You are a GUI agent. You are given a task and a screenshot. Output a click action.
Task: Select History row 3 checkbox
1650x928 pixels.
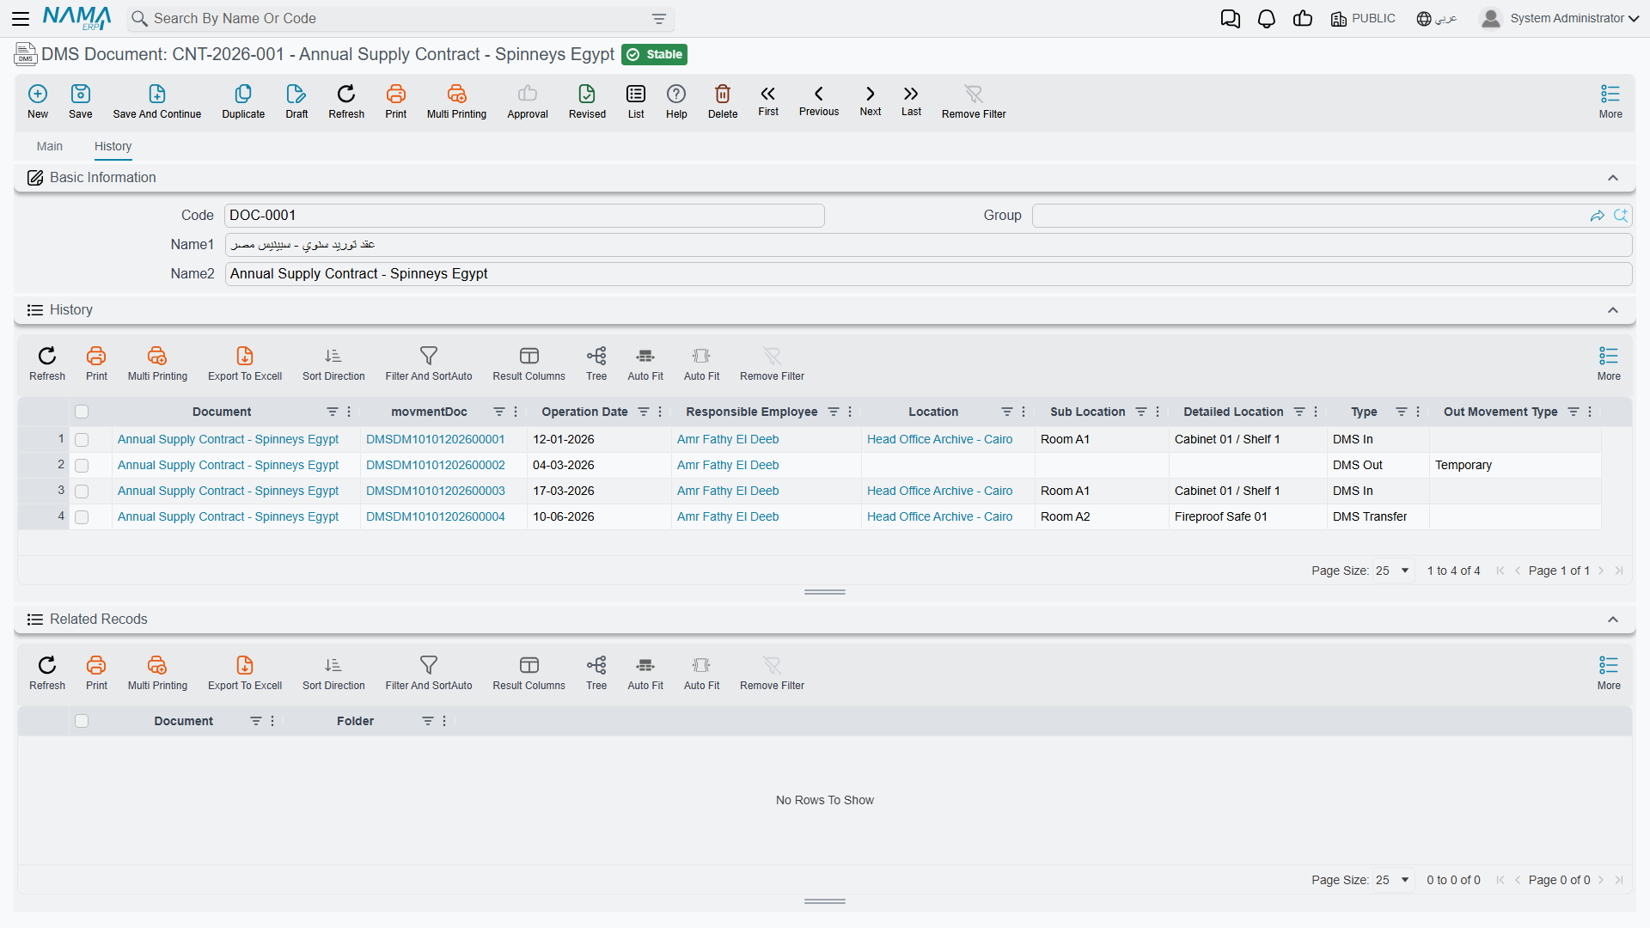[x=82, y=491]
